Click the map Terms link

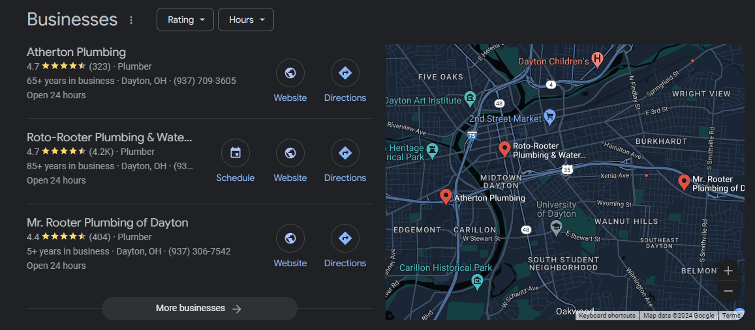pos(731,316)
